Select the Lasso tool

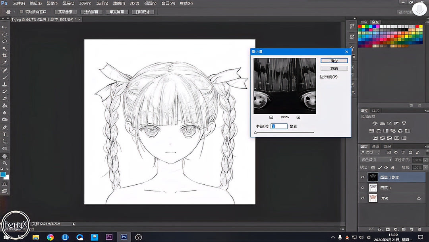click(x=5, y=40)
